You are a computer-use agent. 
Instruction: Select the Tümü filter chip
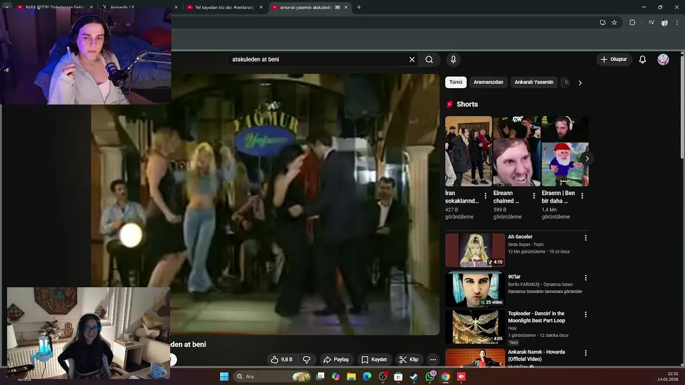click(456, 82)
